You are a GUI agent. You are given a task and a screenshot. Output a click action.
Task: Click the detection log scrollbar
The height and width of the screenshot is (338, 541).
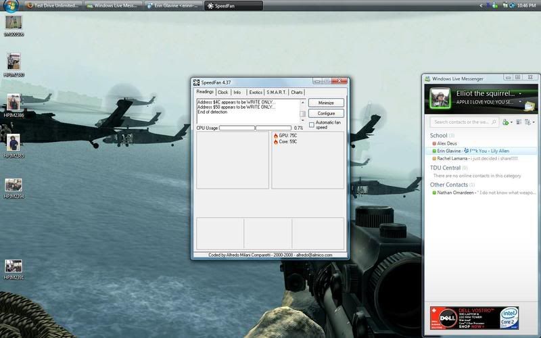coord(302,110)
